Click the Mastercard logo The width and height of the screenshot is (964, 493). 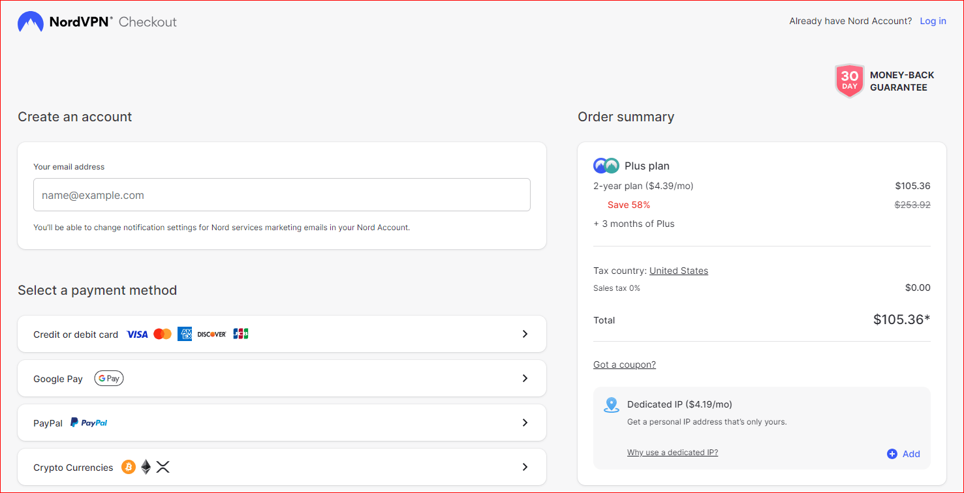[162, 334]
